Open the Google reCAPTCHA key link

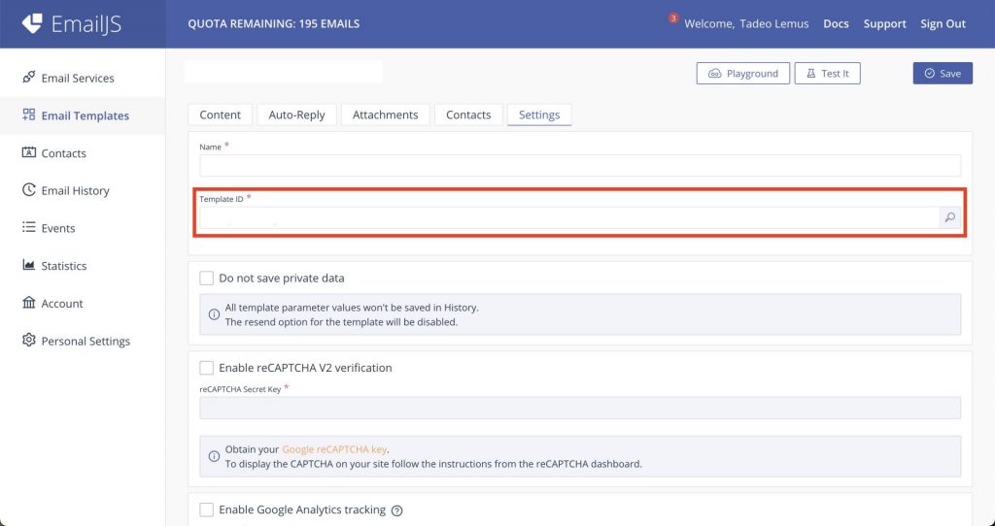pos(334,449)
